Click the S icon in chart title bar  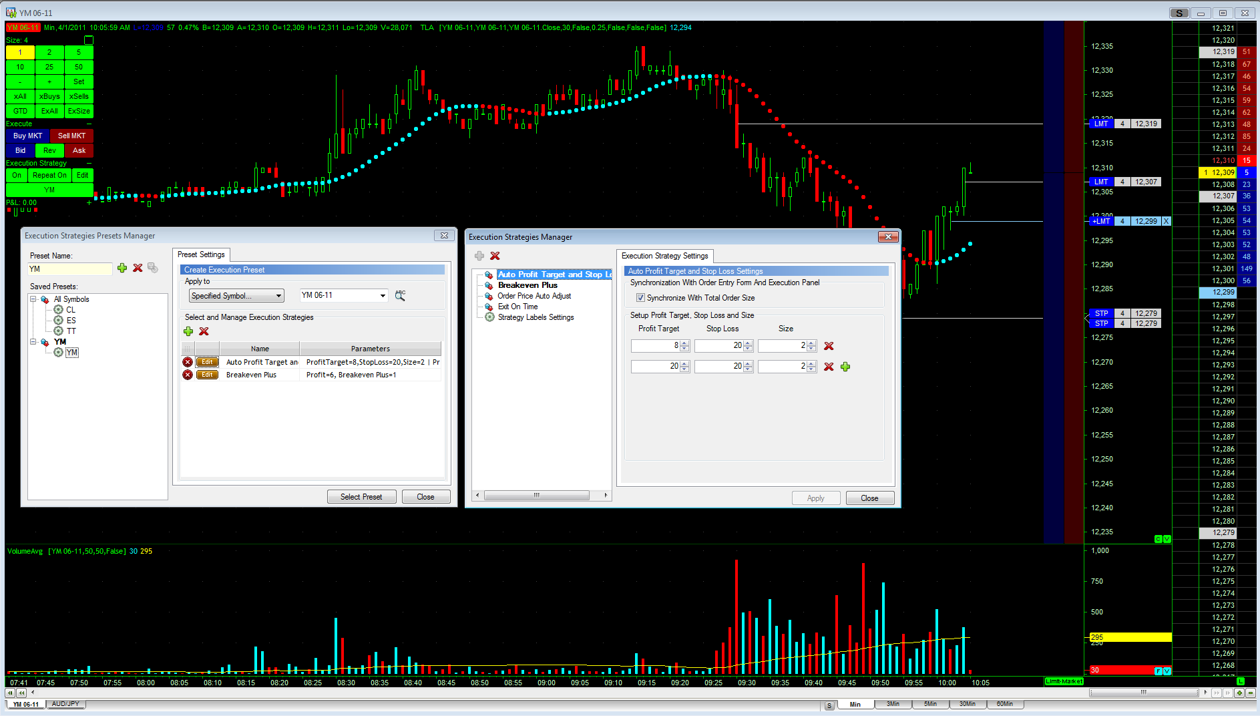click(x=1179, y=13)
